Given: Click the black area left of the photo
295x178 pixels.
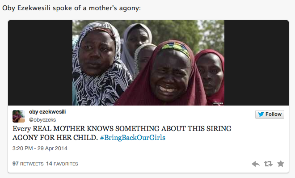Looking at the screenshot, I should click(x=40, y=63).
